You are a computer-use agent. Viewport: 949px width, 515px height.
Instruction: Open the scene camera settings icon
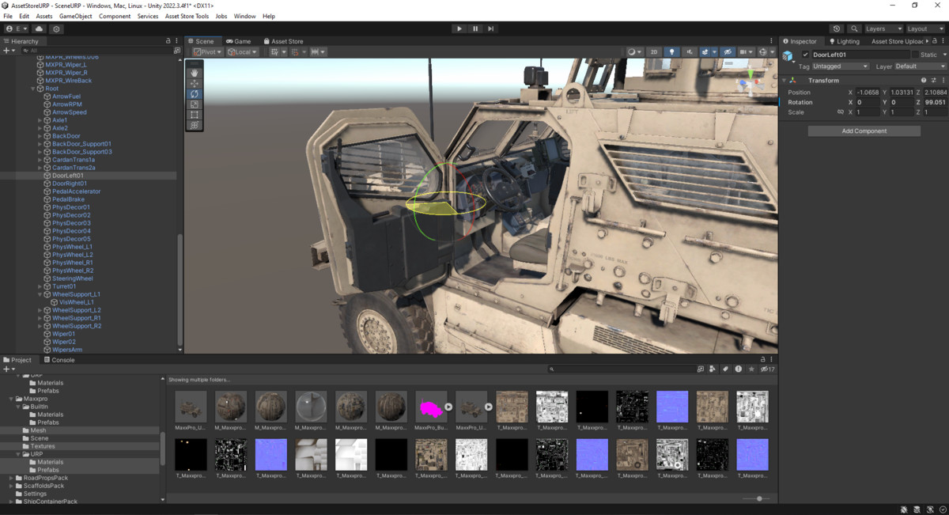point(745,52)
